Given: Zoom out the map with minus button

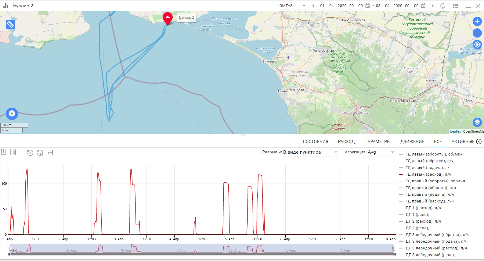Looking at the screenshot, I should coord(477,33).
